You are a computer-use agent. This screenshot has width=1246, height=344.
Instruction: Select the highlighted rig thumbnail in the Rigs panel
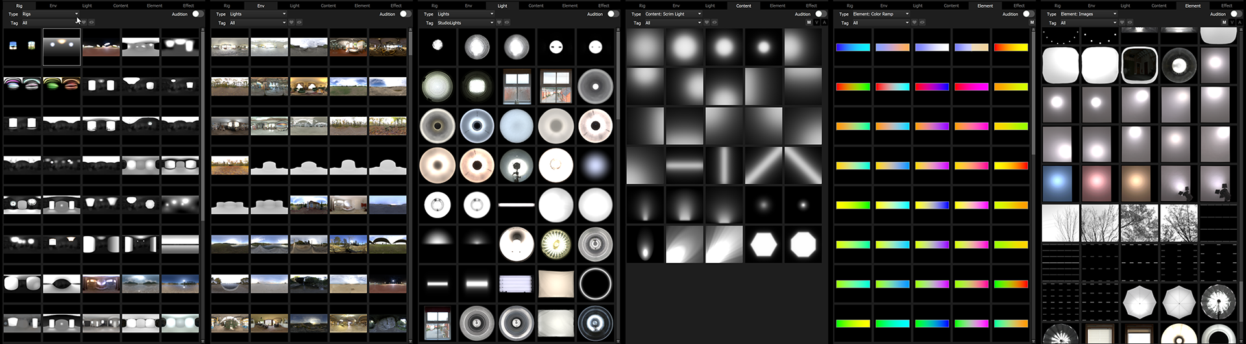coord(62,47)
